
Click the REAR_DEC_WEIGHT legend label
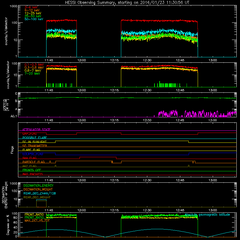pyautogui.click(x=37, y=197)
